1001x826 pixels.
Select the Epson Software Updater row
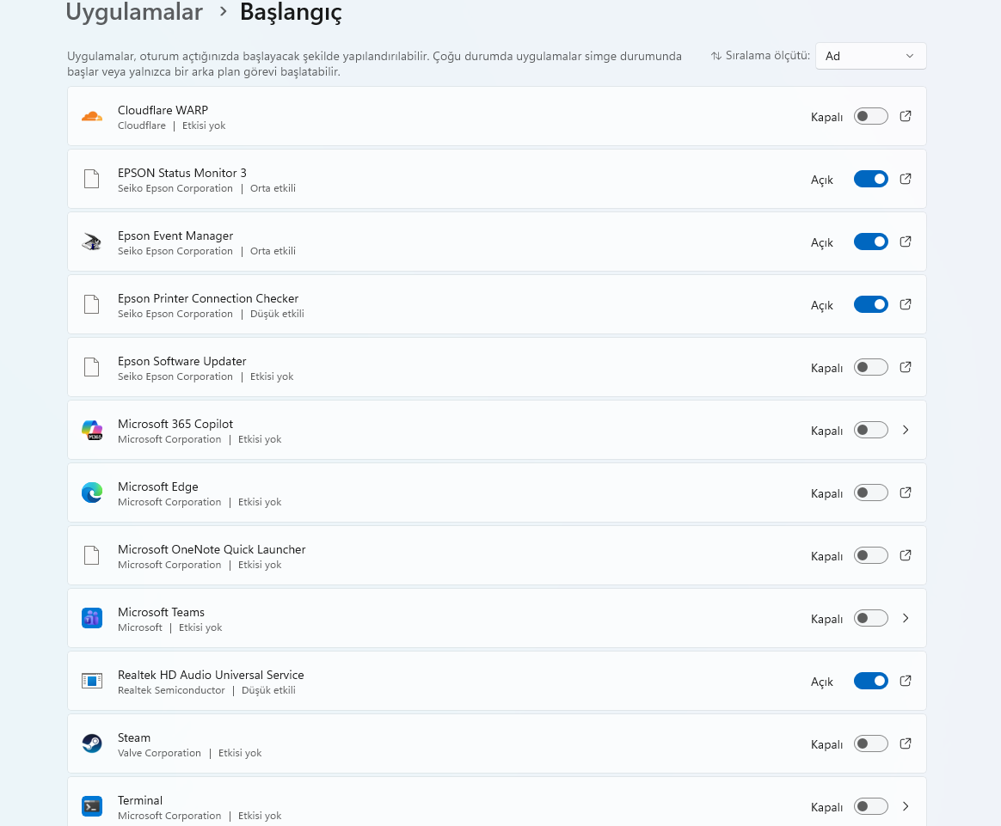click(x=497, y=367)
